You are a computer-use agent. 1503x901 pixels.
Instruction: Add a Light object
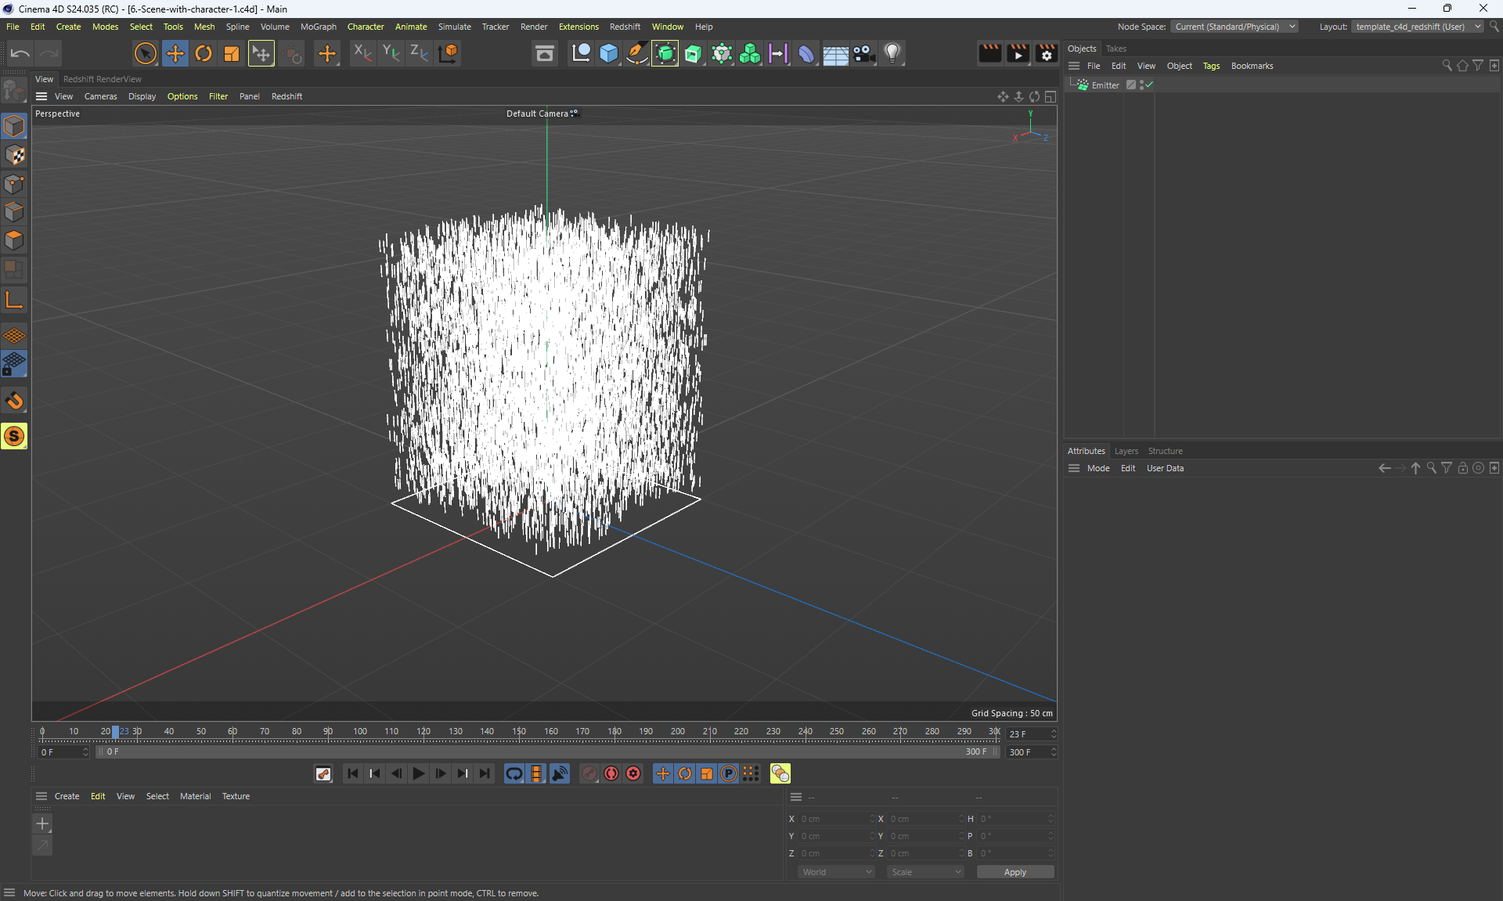tap(892, 53)
